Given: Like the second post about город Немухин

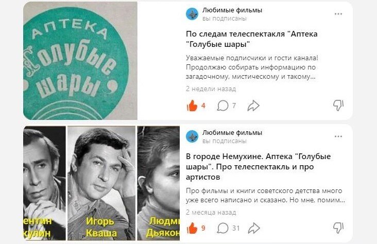Looking at the screenshot, I should (192, 228).
